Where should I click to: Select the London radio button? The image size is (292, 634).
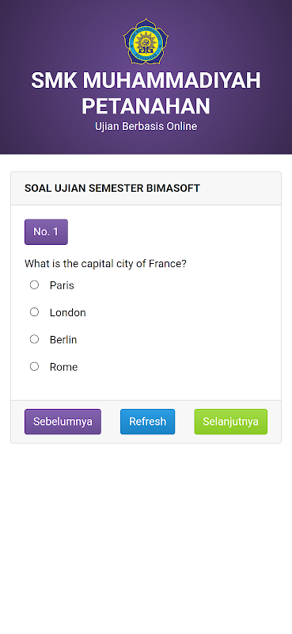pos(34,312)
